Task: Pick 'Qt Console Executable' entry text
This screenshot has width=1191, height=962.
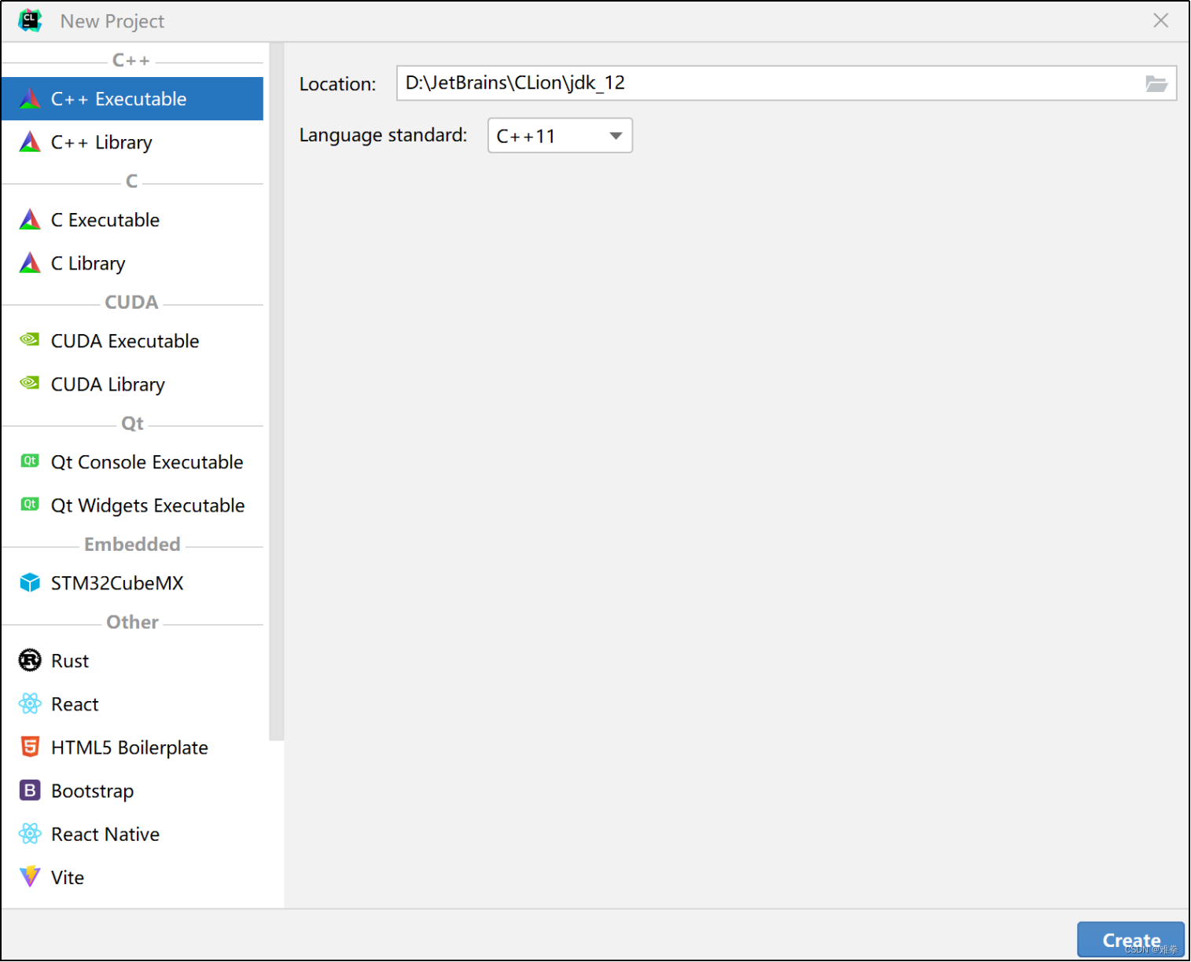Action: (147, 462)
